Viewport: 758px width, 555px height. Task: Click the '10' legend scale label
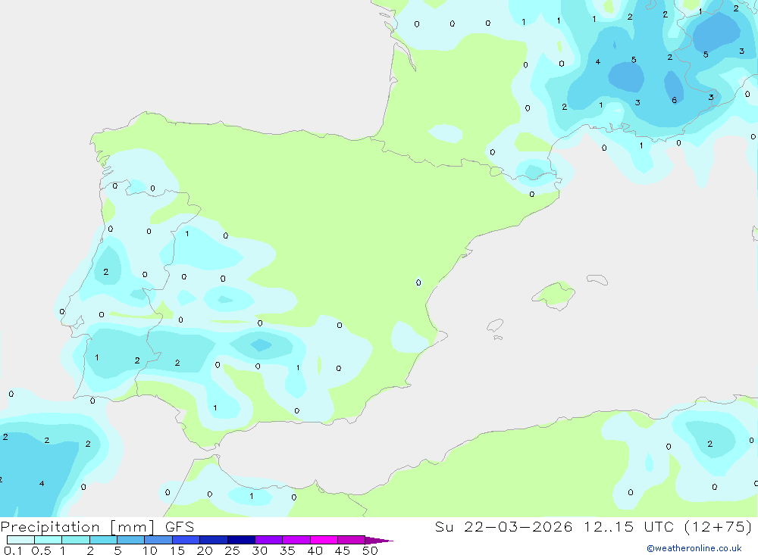[x=150, y=550]
